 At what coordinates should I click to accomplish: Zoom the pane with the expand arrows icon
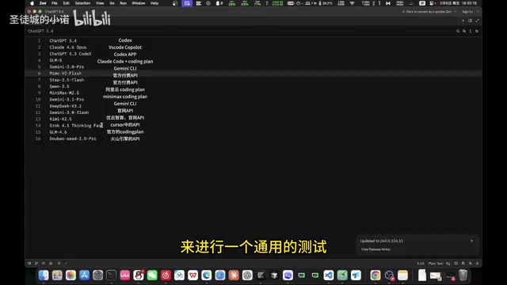(x=477, y=21)
